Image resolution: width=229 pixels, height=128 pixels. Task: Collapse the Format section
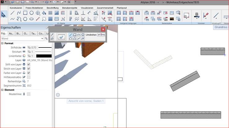click(2, 43)
